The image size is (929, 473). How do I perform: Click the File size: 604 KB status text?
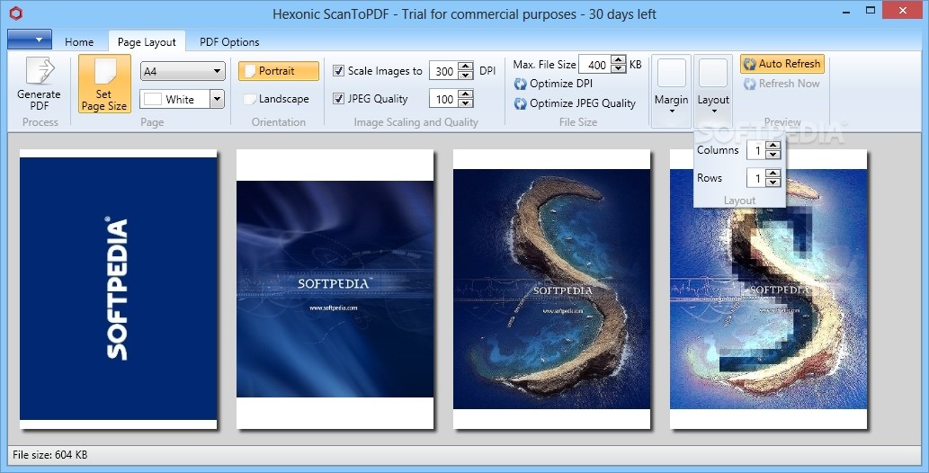coord(49,455)
